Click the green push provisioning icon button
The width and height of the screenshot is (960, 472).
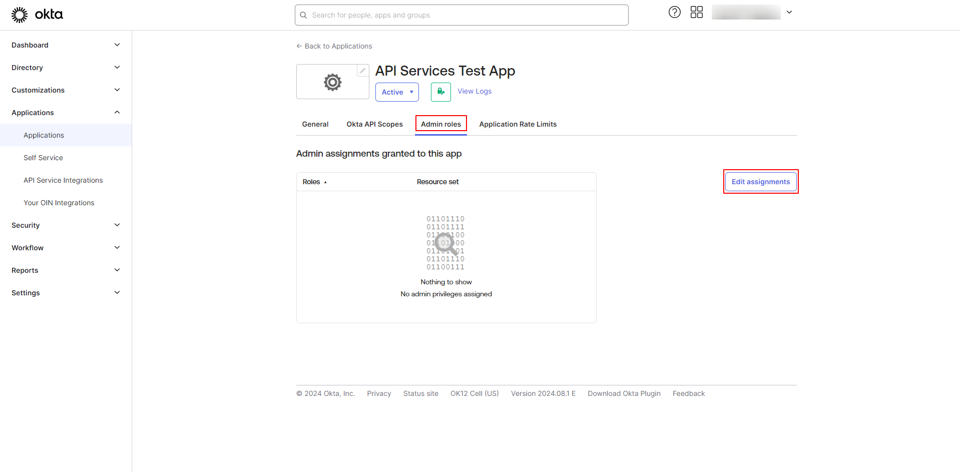[441, 92]
